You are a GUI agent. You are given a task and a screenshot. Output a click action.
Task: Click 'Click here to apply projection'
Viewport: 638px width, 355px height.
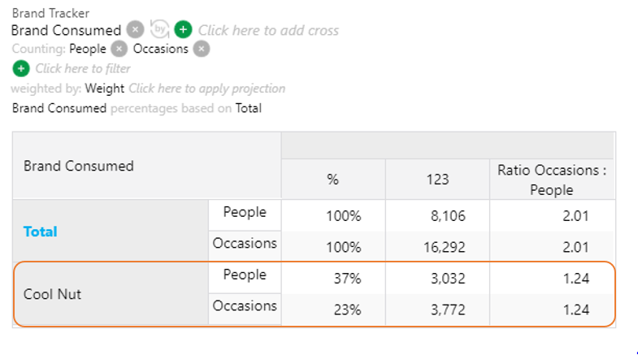tap(206, 89)
